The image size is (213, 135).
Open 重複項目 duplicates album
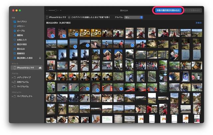pos(21,53)
